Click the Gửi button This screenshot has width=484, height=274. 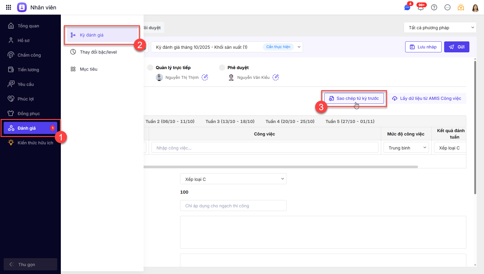[x=457, y=47]
